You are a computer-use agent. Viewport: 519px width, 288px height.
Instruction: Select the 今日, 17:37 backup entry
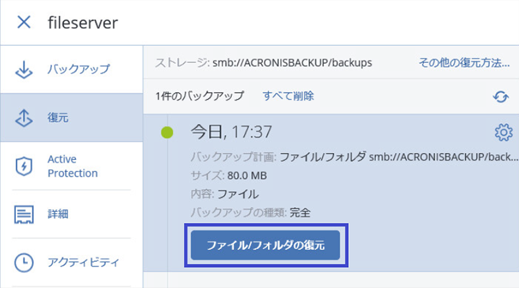(231, 132)
